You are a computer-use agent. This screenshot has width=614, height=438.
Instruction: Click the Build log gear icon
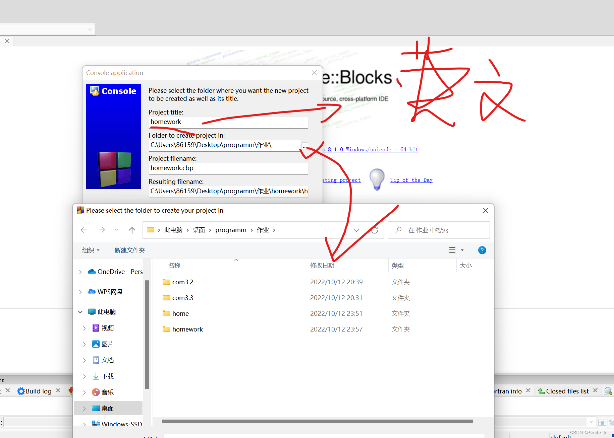[x=21, y=391]
